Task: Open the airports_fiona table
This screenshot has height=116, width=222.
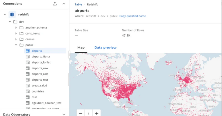Action: 41,57
